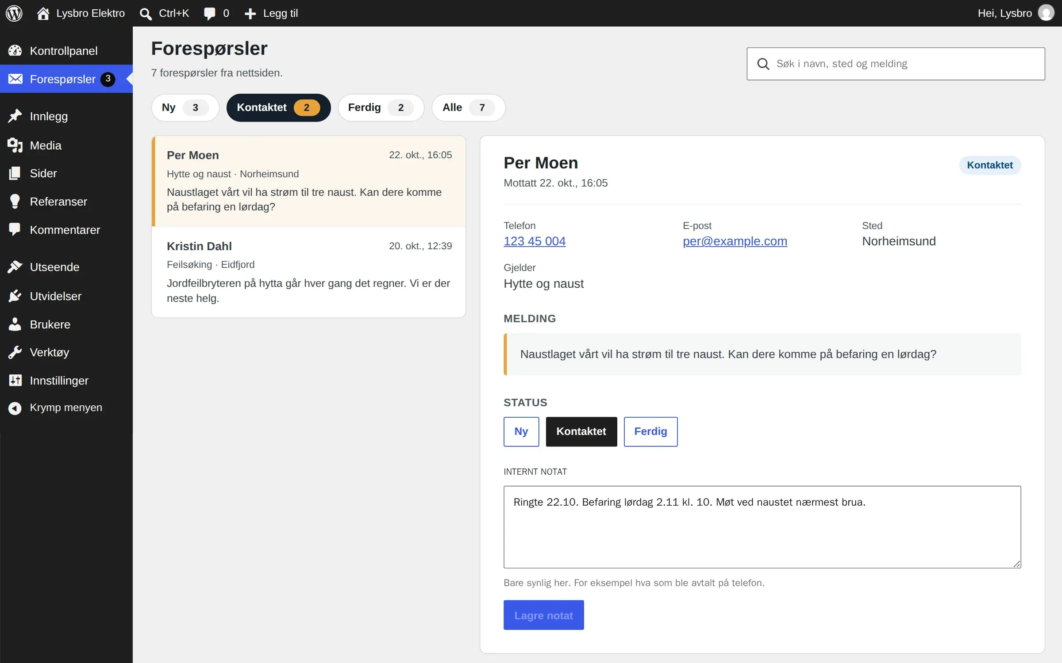This screenshot has width=1062, height=663.
Task: Open Per Moen request in list
Action: (x=309, y=181)
